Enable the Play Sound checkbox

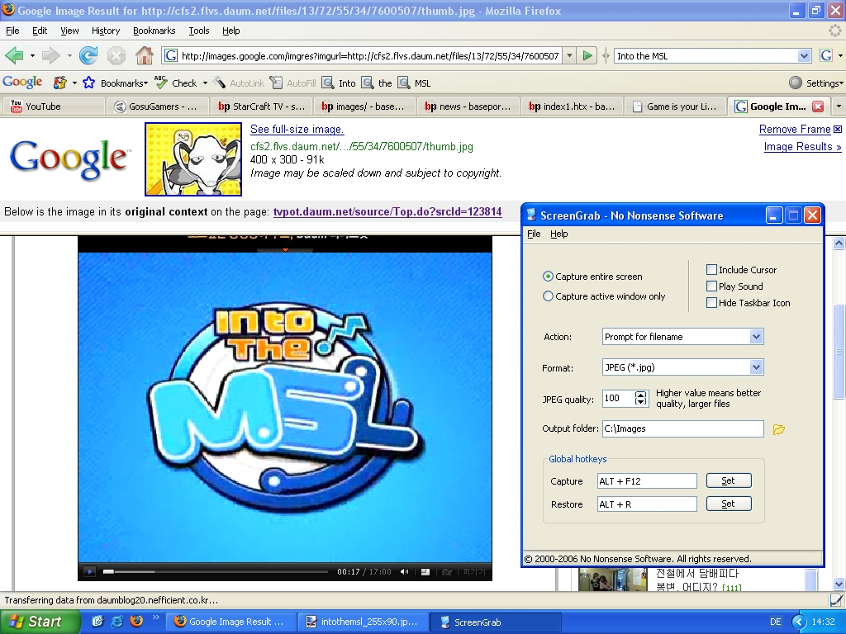[x=711, y=286]
